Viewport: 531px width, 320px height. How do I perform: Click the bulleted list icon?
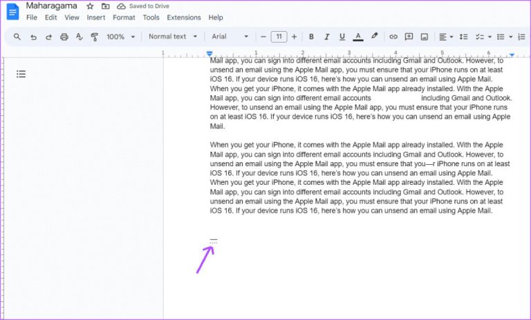tap(501, 37)
